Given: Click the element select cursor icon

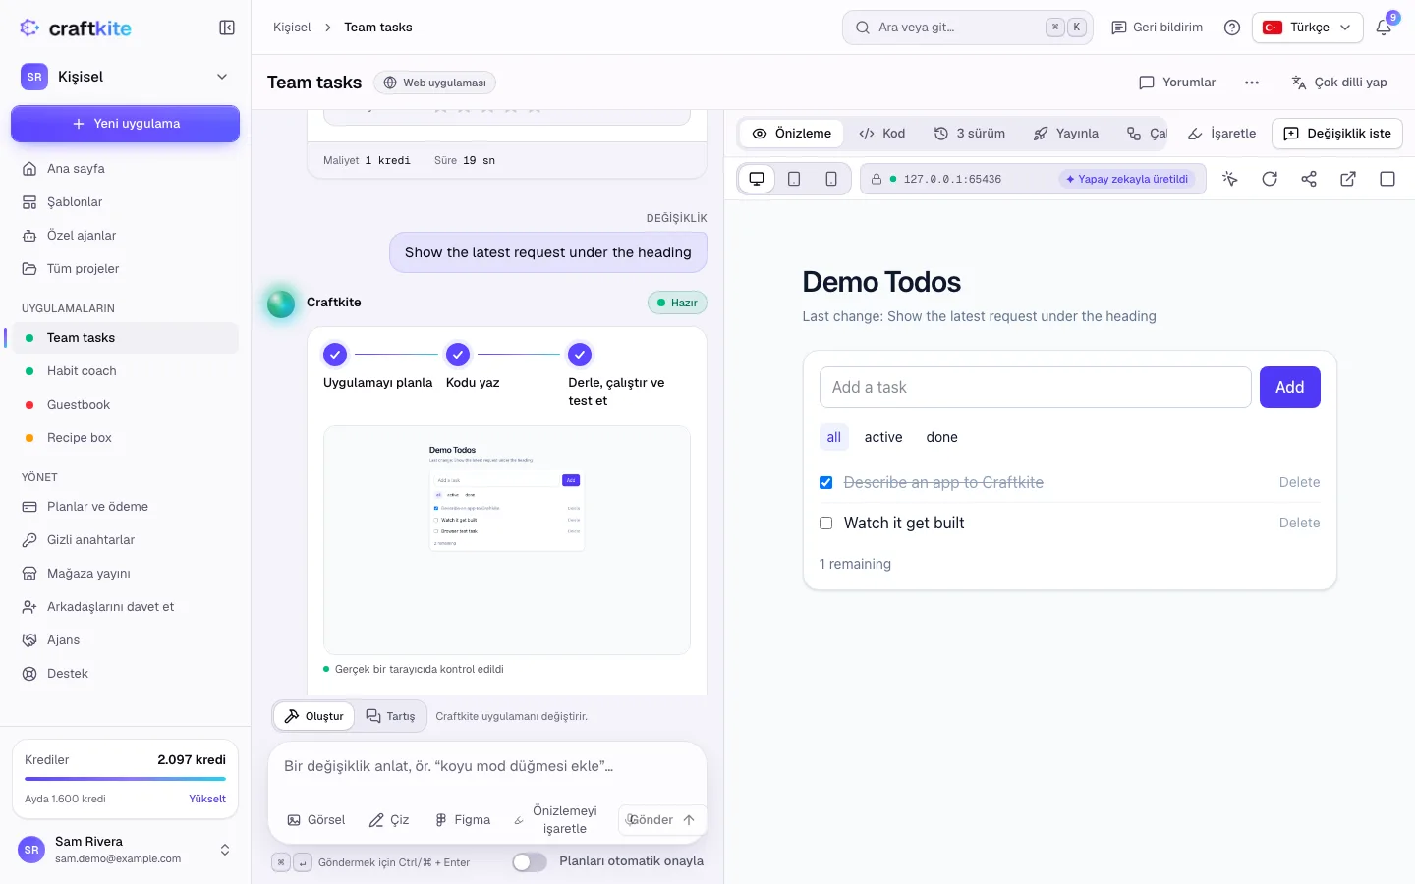Looking at the screenshot, I should [1230, 179].
